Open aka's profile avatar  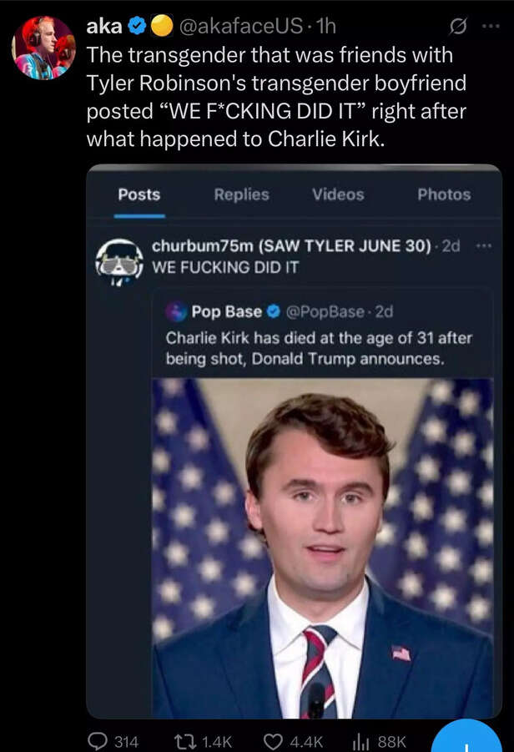pyautogui.click(x=43, y=48)
